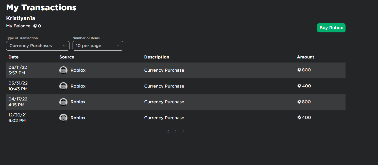Screen dimensions: 378x165
Task: Click the Kristiyan1a username heading
Action: (x=21, y=18)
